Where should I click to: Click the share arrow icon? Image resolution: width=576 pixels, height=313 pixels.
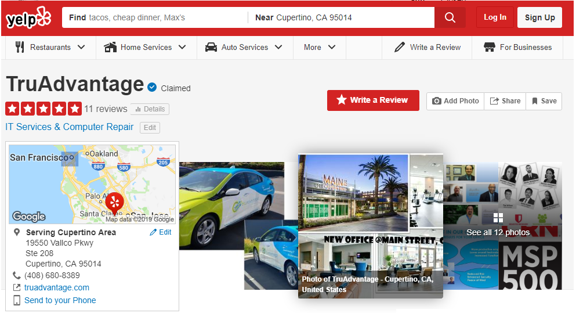(494, 101)
